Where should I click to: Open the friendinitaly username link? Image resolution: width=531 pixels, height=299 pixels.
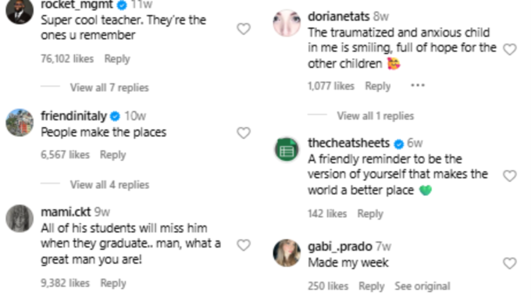tap(73, 116)
